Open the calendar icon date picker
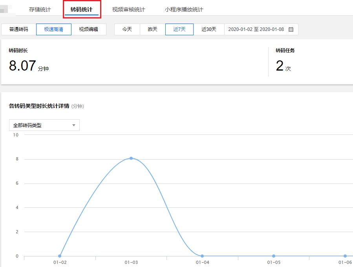 click(291, 29)
